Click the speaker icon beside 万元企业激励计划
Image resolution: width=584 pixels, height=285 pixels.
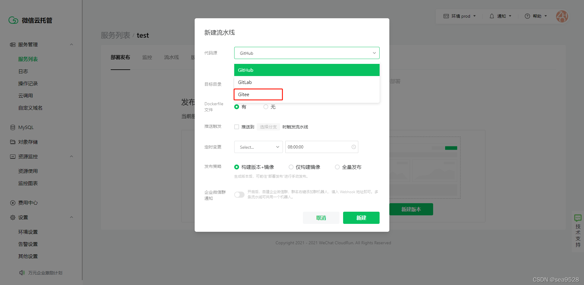(22, 273)
